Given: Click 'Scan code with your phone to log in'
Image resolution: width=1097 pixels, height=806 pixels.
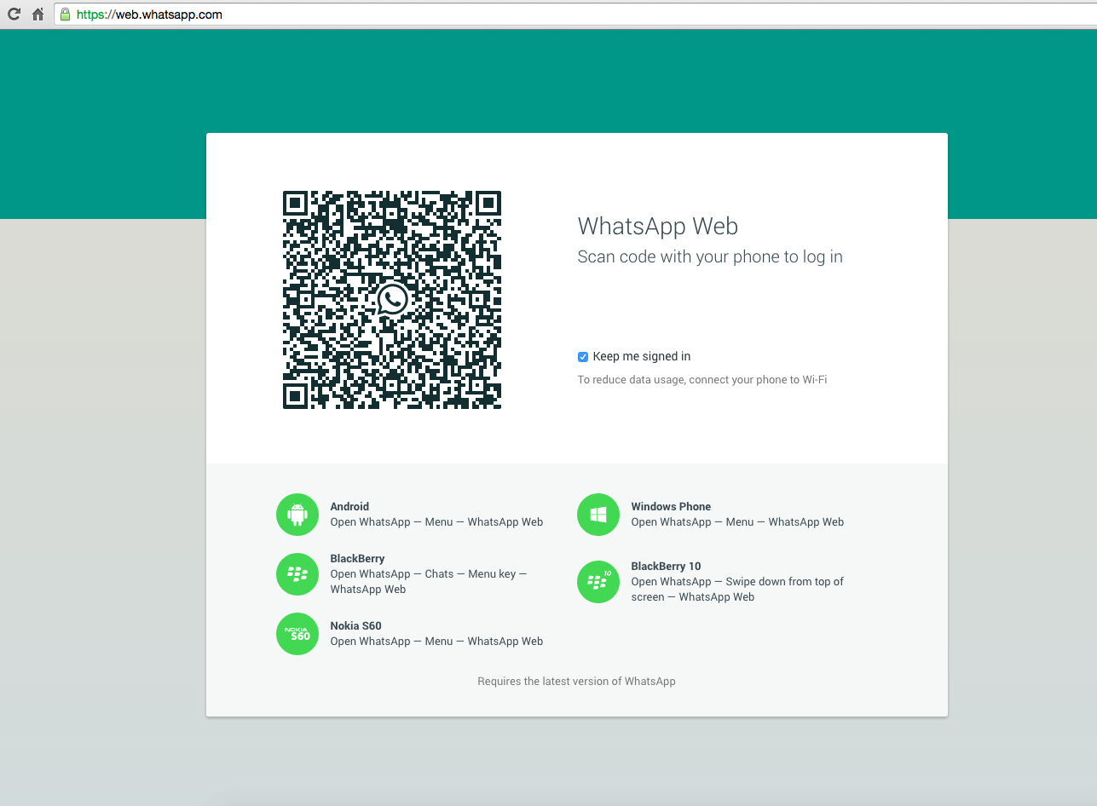Looking at the screenshot, I should tap(710, 257).
